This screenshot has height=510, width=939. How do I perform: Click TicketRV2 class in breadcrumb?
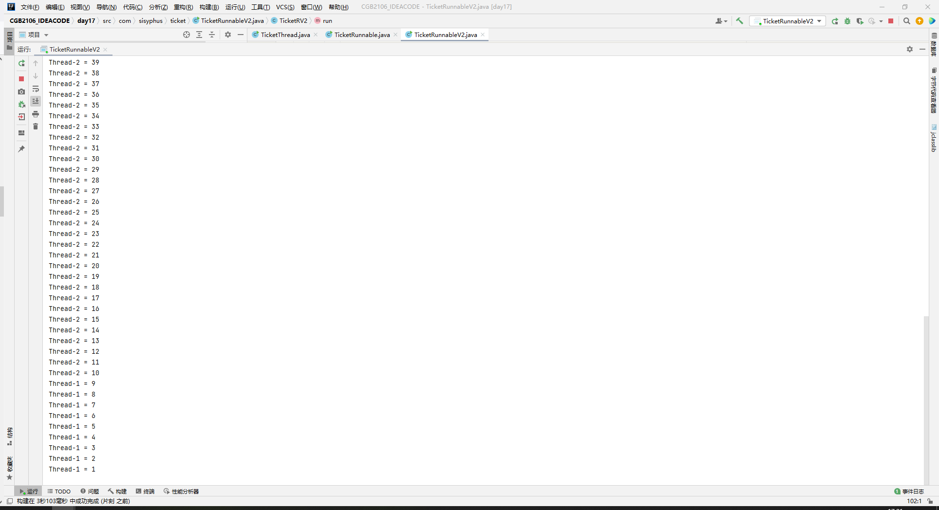pos(289,21)
